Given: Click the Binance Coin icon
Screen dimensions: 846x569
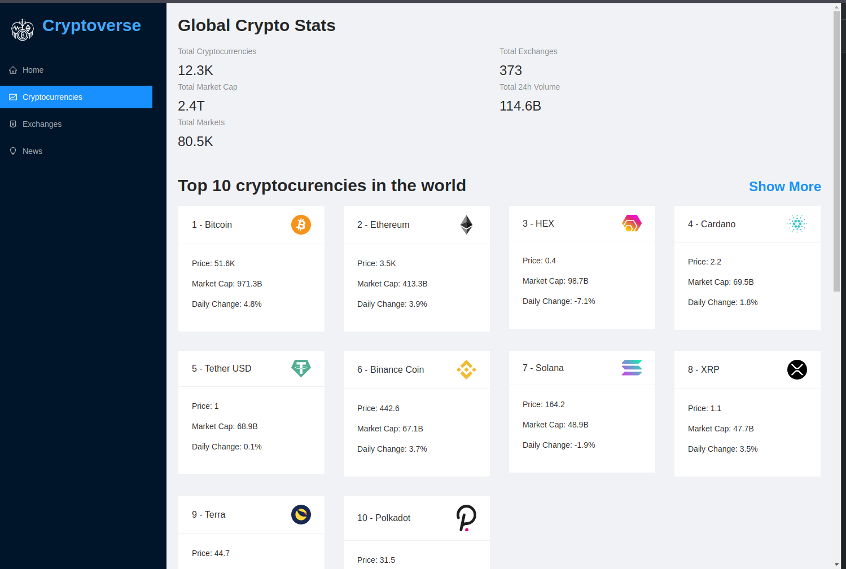Looking at the screenshot, I should (466, 369).
